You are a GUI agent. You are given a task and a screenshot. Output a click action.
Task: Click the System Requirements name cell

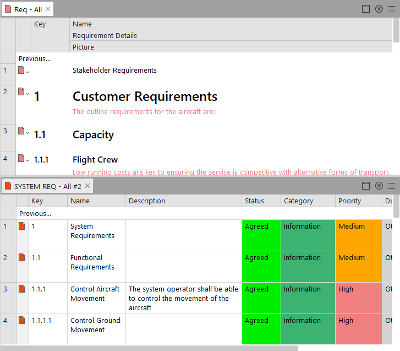96,235
